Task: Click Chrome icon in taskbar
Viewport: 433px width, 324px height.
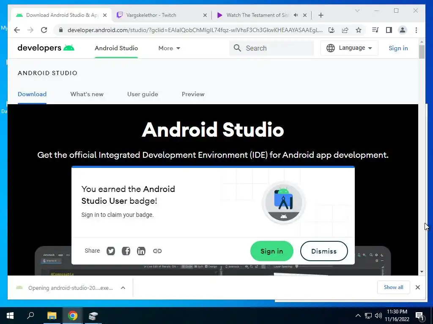Action: tap(72, 316)
